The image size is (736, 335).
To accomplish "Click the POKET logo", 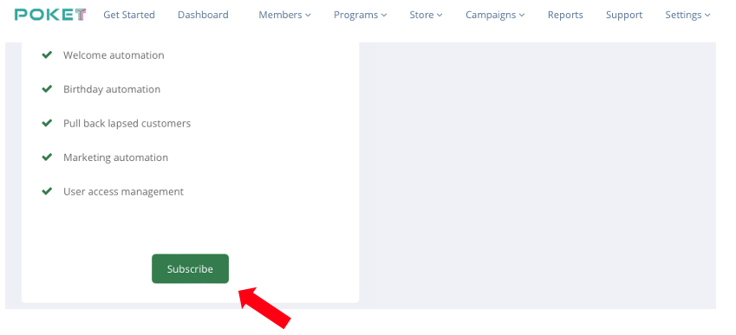I will tap(50, 15).
